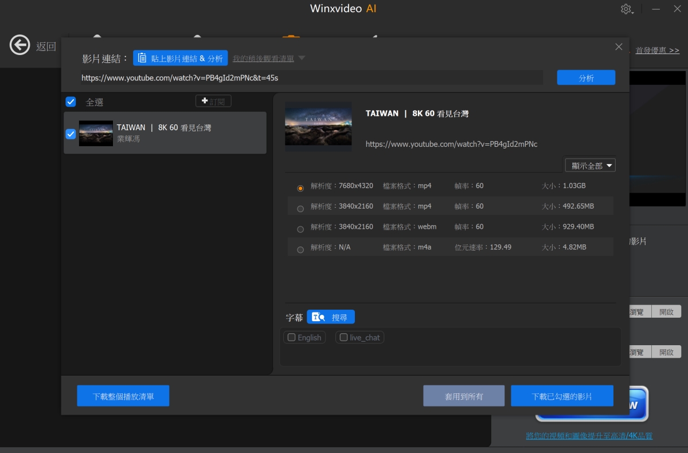Select the 3840x2160 webm format option
The image size is (688, 453).
300,229
